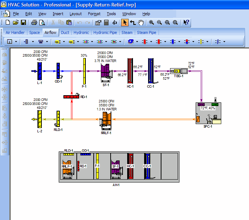The image size is (249, 220).
Task: Select the L-2 relief louver
Action: (x=40, y=119)
